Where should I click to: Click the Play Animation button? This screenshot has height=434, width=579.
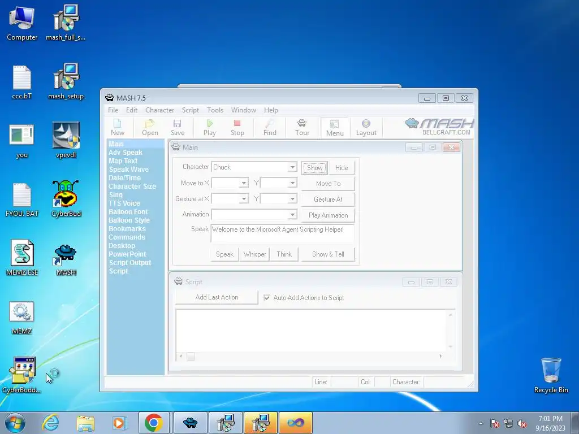click(329, 215)
